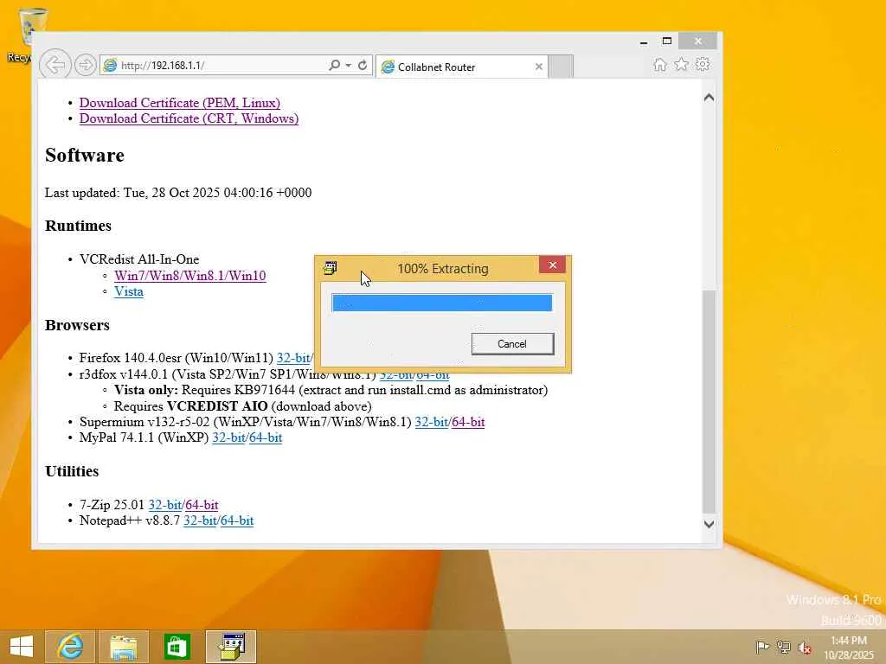This screenshot has width=886, height=664.
Task: Click the Requires VCREDIST AIO note
Action: click(243, 406)
